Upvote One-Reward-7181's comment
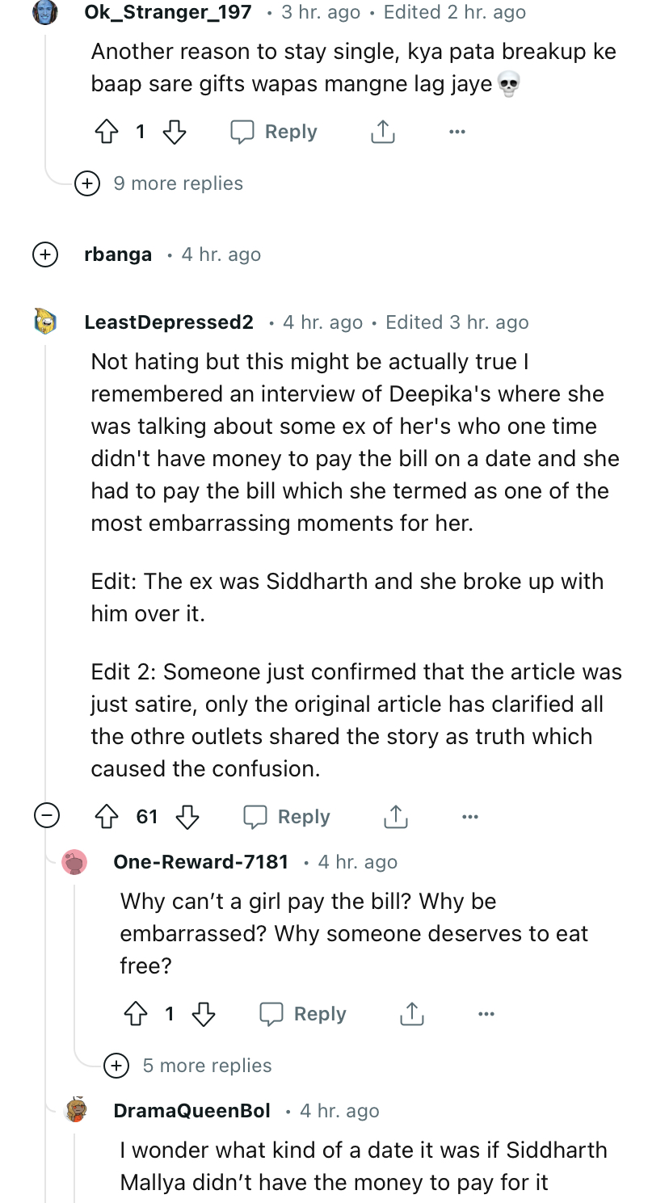The height and width of the screenshot is (1203, 669). 136,1014
